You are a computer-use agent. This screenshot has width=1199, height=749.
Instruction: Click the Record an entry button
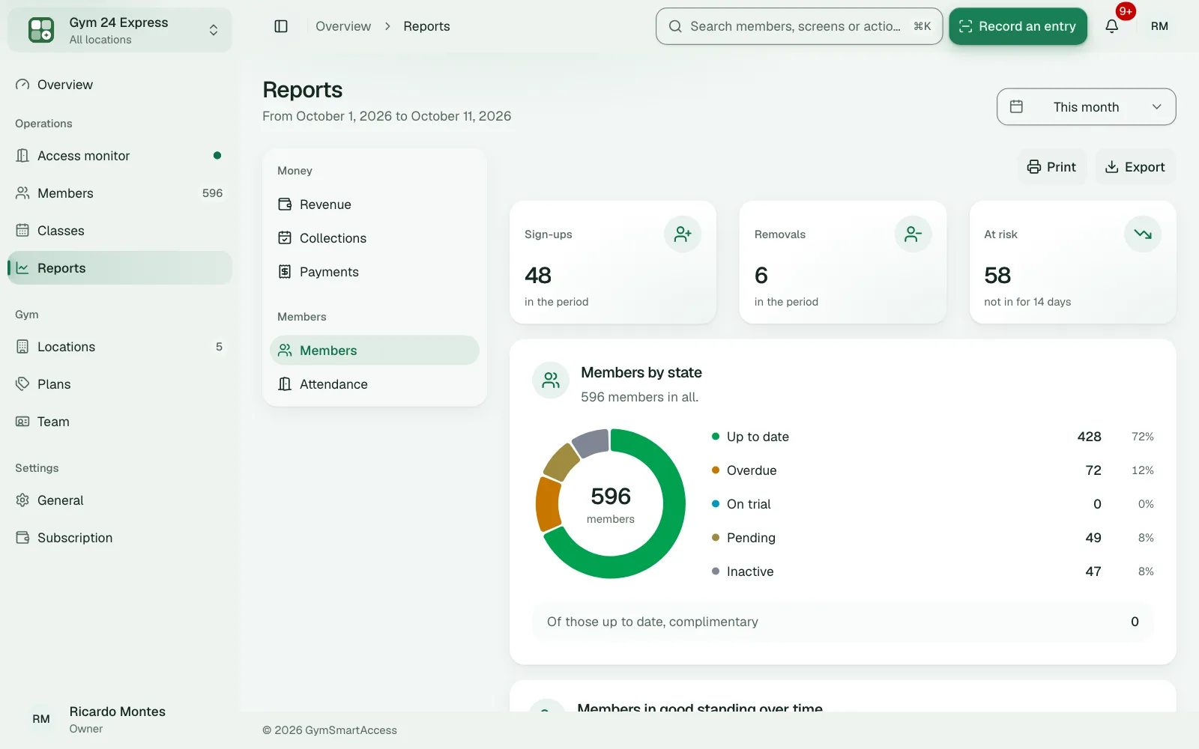1018,26
